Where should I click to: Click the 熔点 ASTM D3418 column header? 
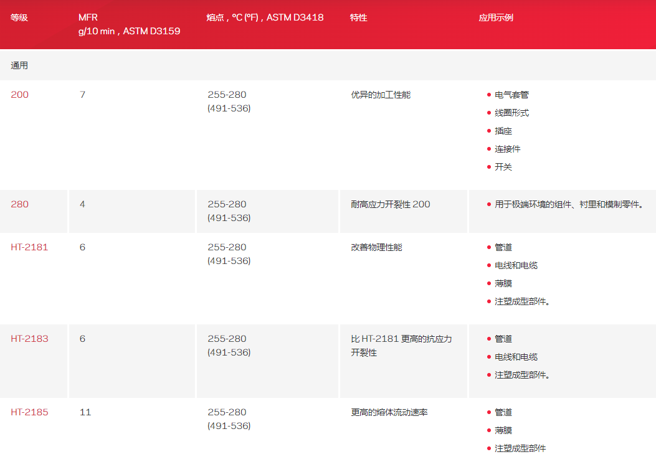pos(265,17)
